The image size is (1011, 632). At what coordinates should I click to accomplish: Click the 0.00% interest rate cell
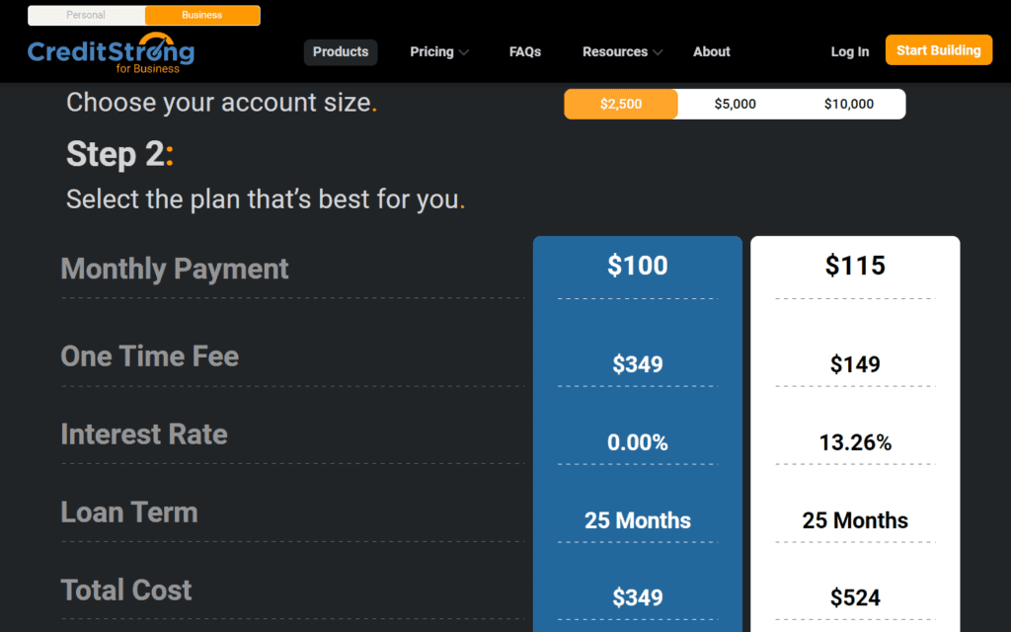click(638, 442)
